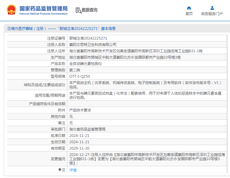Click the national emblem logo
Image resolution: width=230 pixels, height=178 pixels.
(x=11, y=10)
